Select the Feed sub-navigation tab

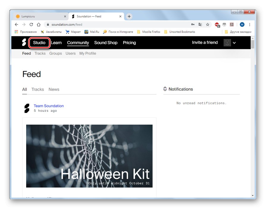(26, 54)
